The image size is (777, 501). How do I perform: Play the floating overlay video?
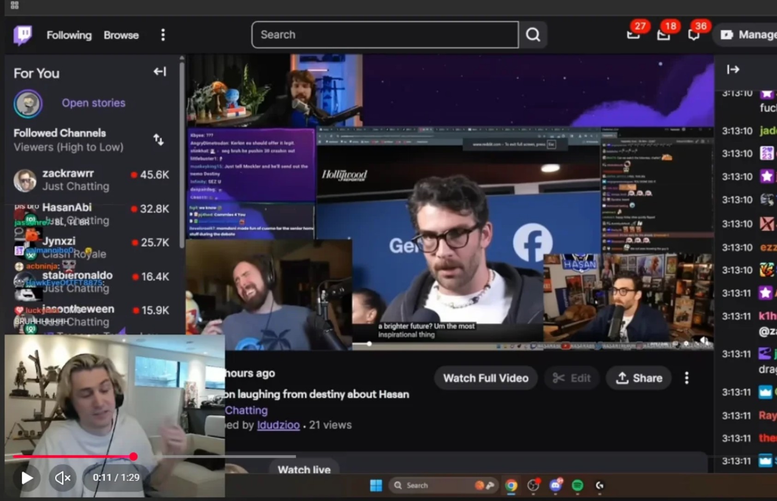point(27,477)
